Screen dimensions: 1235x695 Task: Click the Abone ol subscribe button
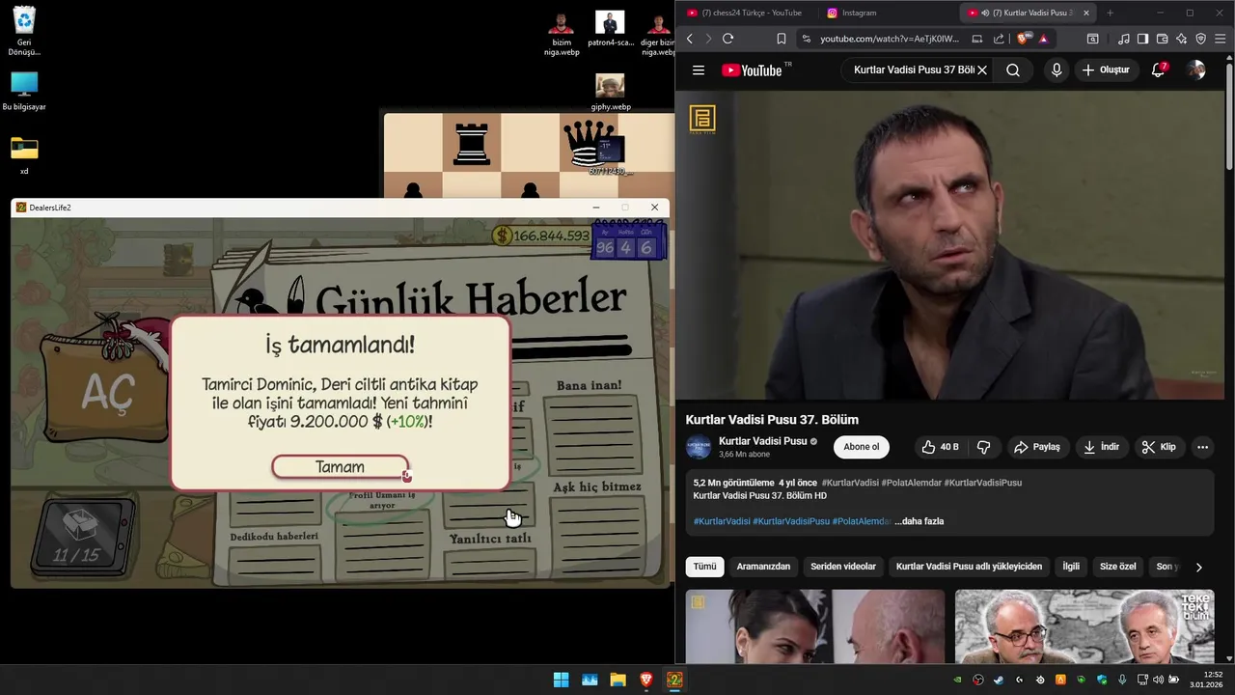(x=862, y=447)
